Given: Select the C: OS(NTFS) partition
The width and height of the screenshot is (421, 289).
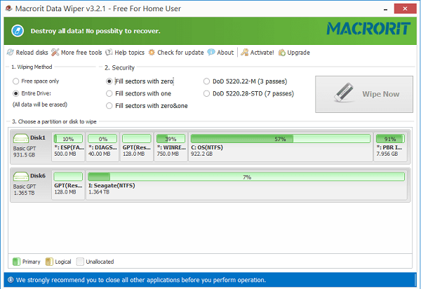Looking at the screenshot, I should [281, 147].
